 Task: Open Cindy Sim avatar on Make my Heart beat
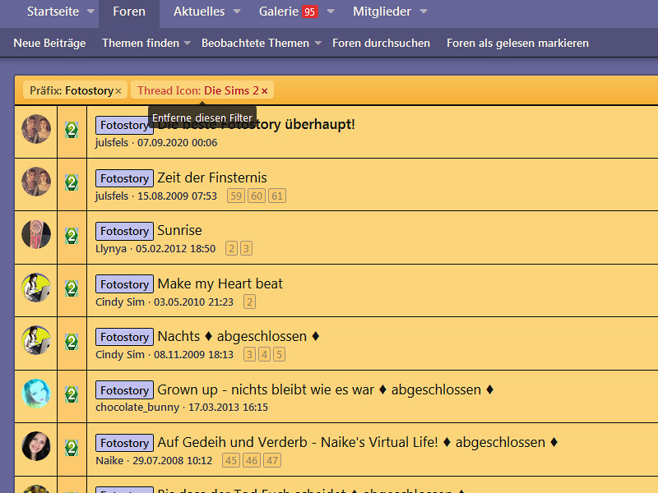tap(36, 288)
